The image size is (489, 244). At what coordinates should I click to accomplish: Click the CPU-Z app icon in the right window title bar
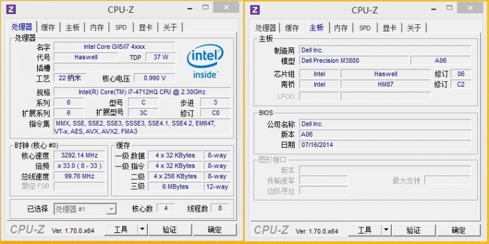[x=255, y=10]
